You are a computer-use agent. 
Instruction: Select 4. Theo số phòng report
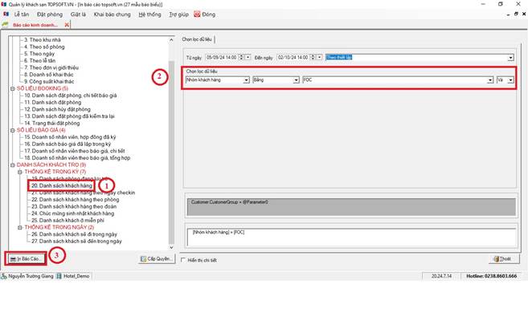(x=44, y=47)
